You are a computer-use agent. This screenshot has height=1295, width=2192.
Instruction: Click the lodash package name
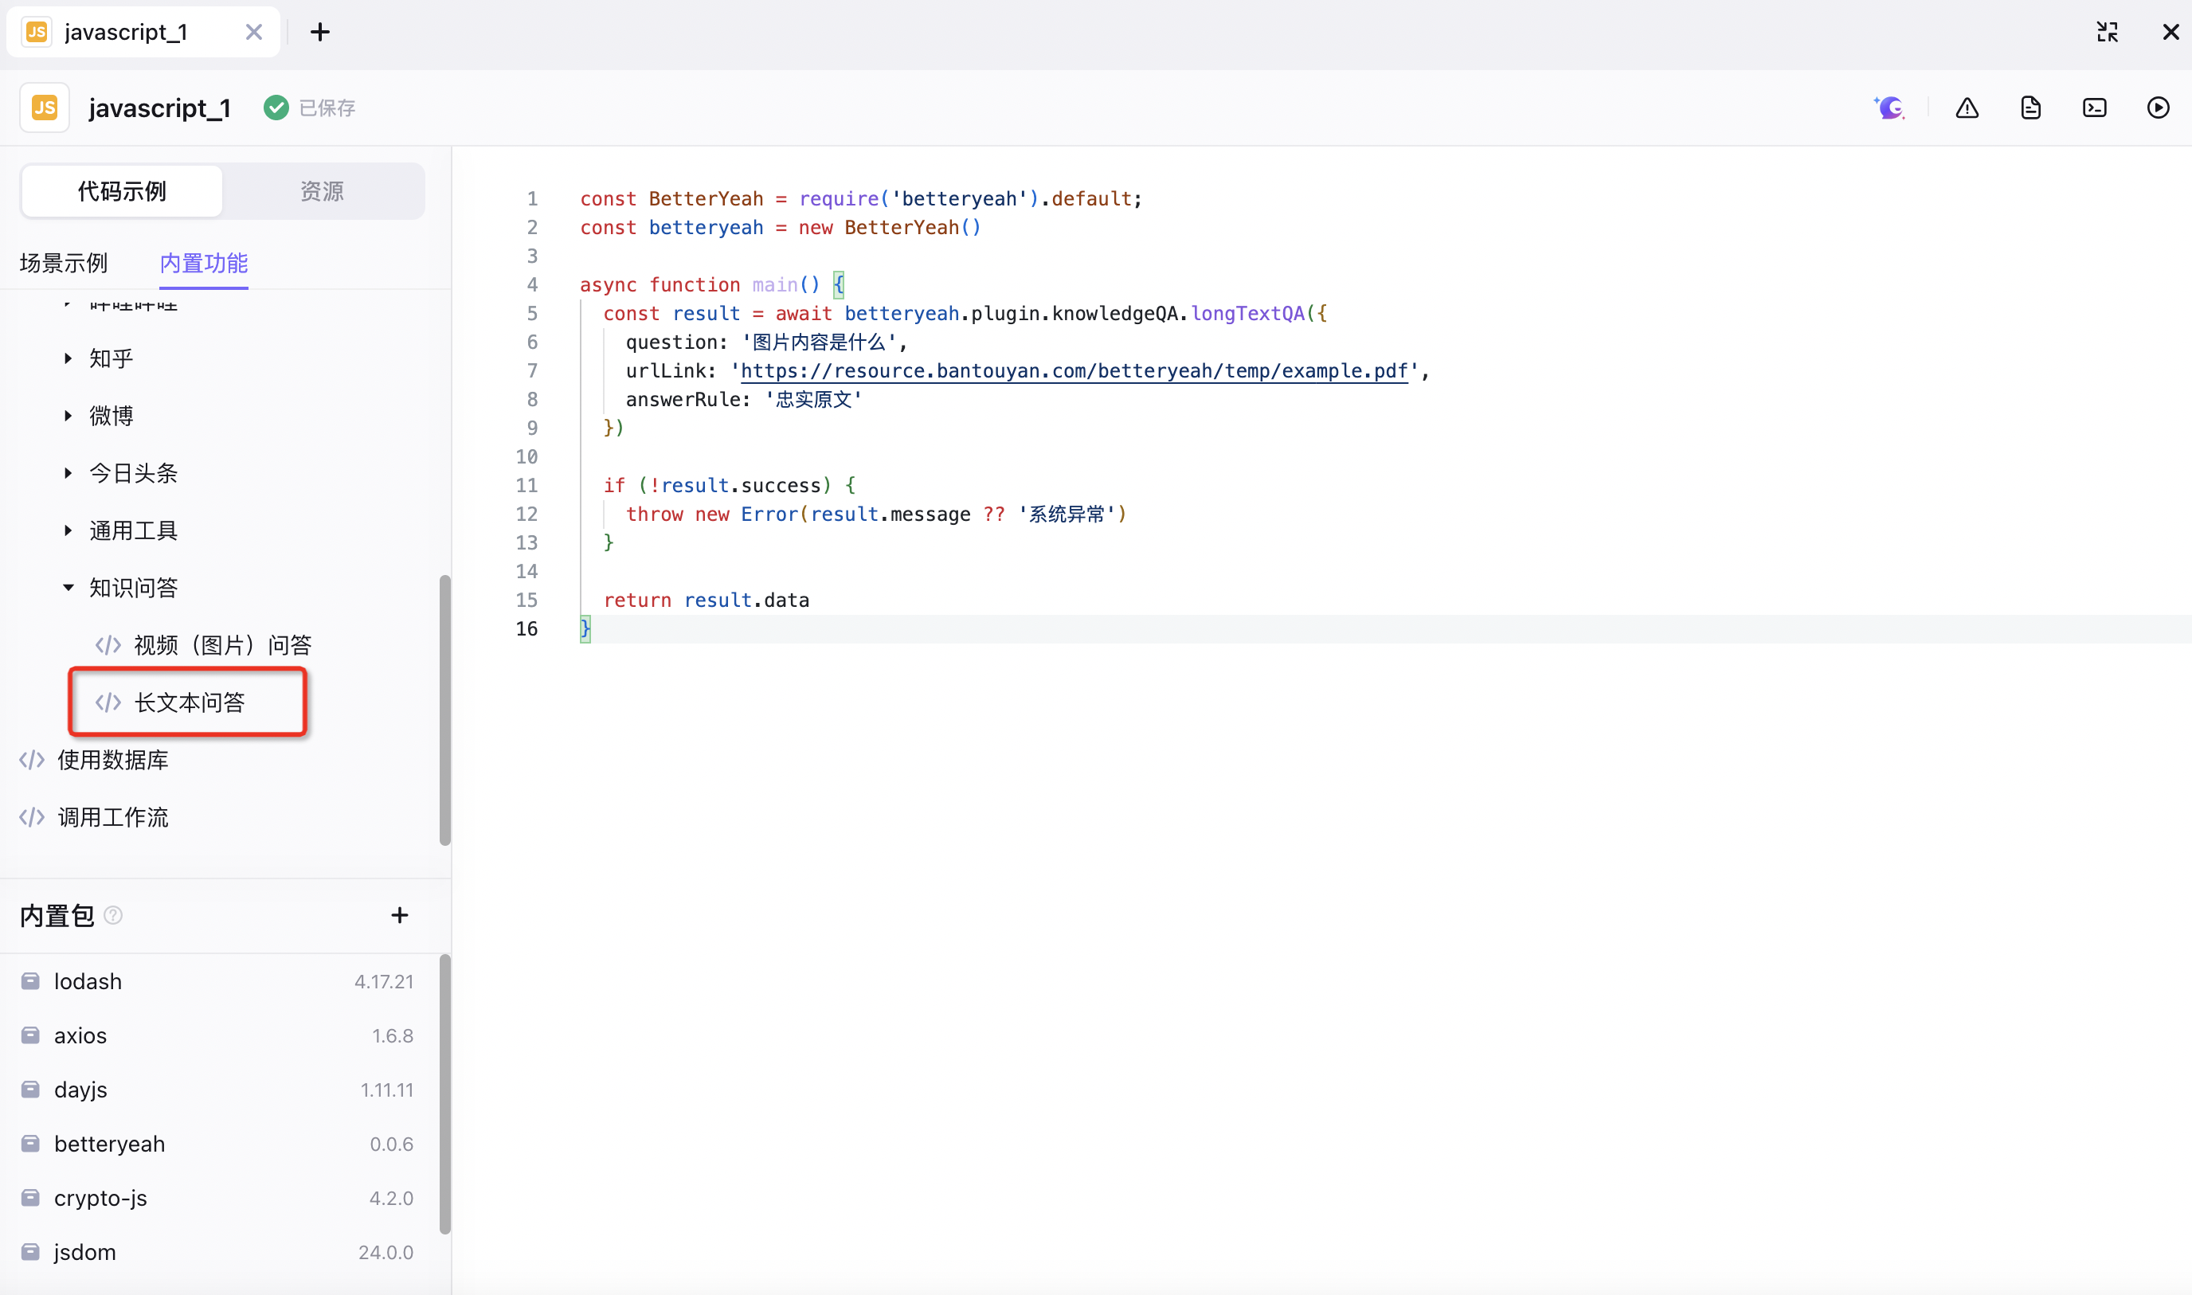pyautogui.click(x=88, y=981)
